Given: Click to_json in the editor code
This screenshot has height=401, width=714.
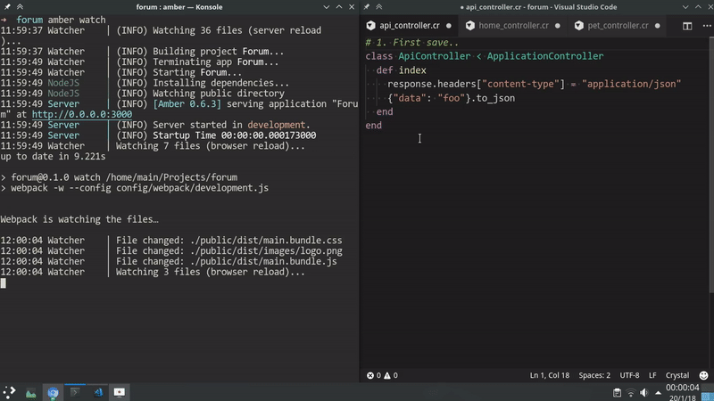Looking at the screenshot, I should coord(495,98).
